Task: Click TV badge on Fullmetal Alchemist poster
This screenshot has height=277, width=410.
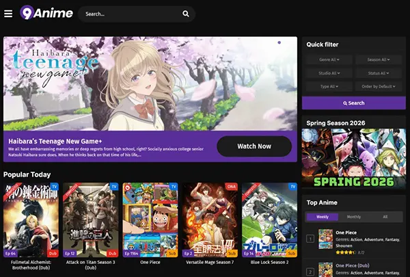Action: 55,187
